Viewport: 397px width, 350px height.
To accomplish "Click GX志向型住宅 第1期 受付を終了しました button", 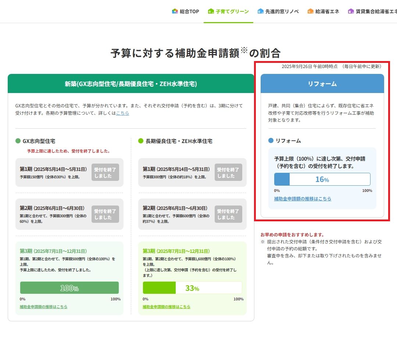I will click(105, 172).
